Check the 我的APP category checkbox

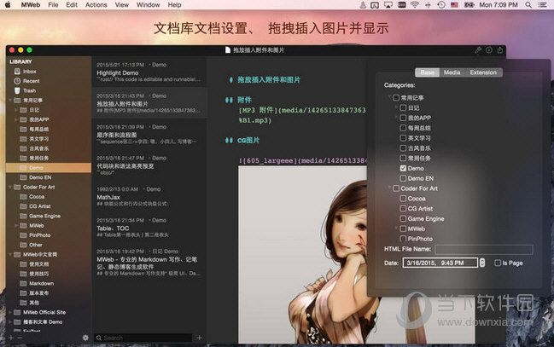403,118
